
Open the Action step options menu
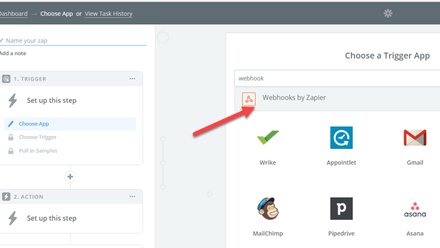pyautogui.click(x=132, y=196)
